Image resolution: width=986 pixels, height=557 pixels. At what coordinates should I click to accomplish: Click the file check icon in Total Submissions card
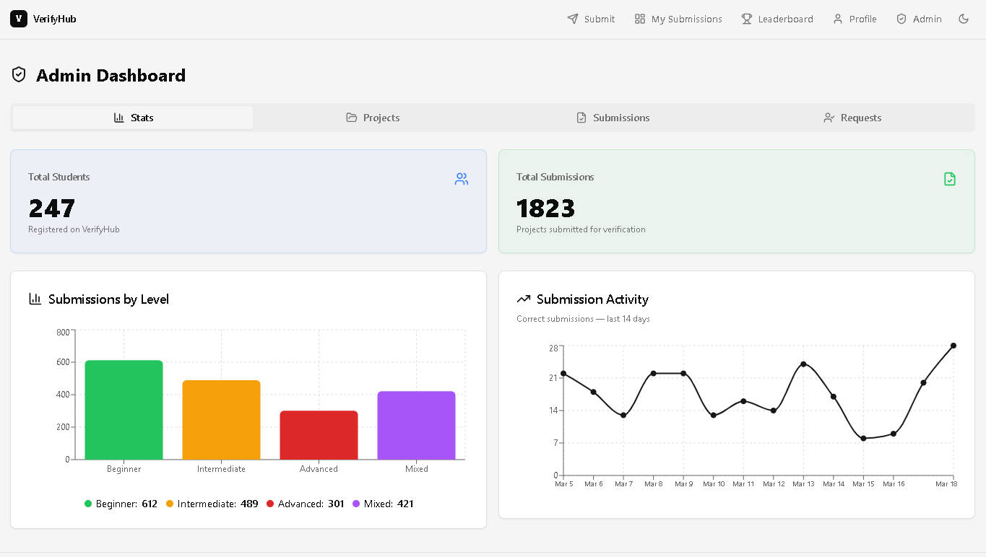[950, 179]
